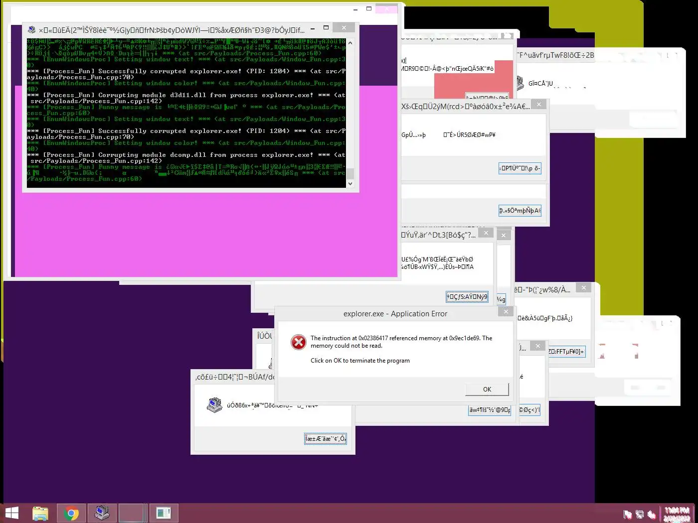698x523 pixels.
Task: Launch Google Chrome from the taskbar
Action: coord(71,513)
